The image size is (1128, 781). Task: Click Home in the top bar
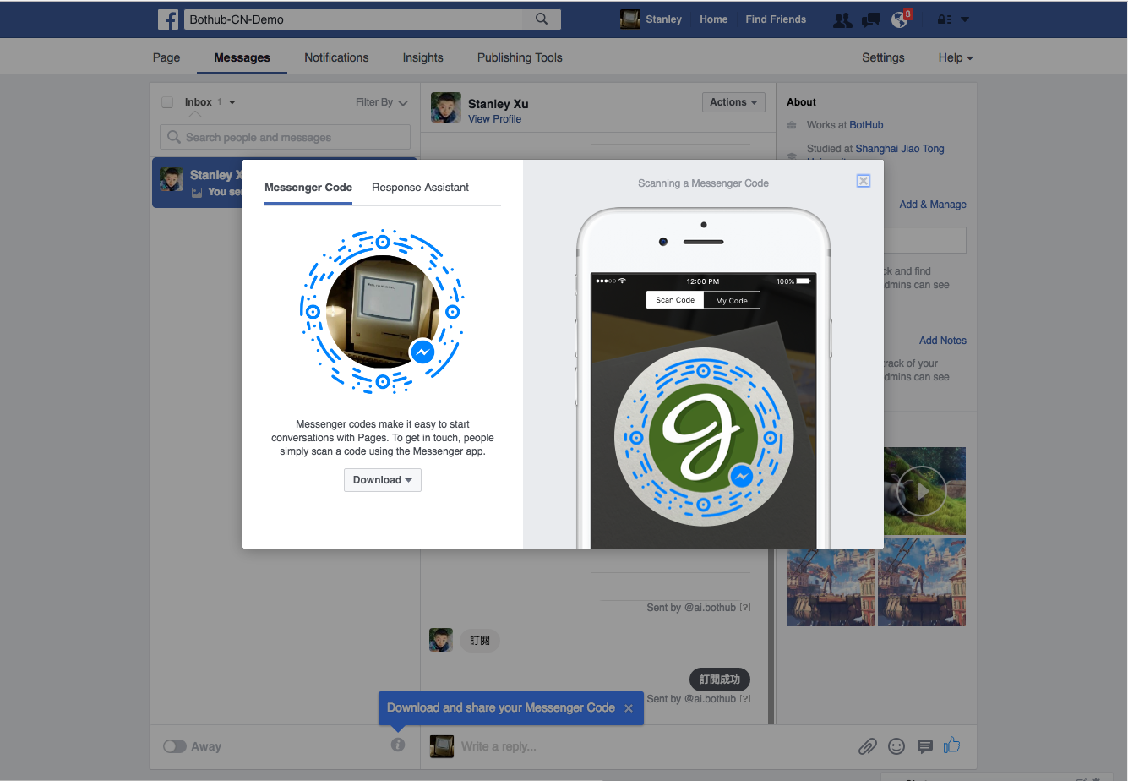713,19
